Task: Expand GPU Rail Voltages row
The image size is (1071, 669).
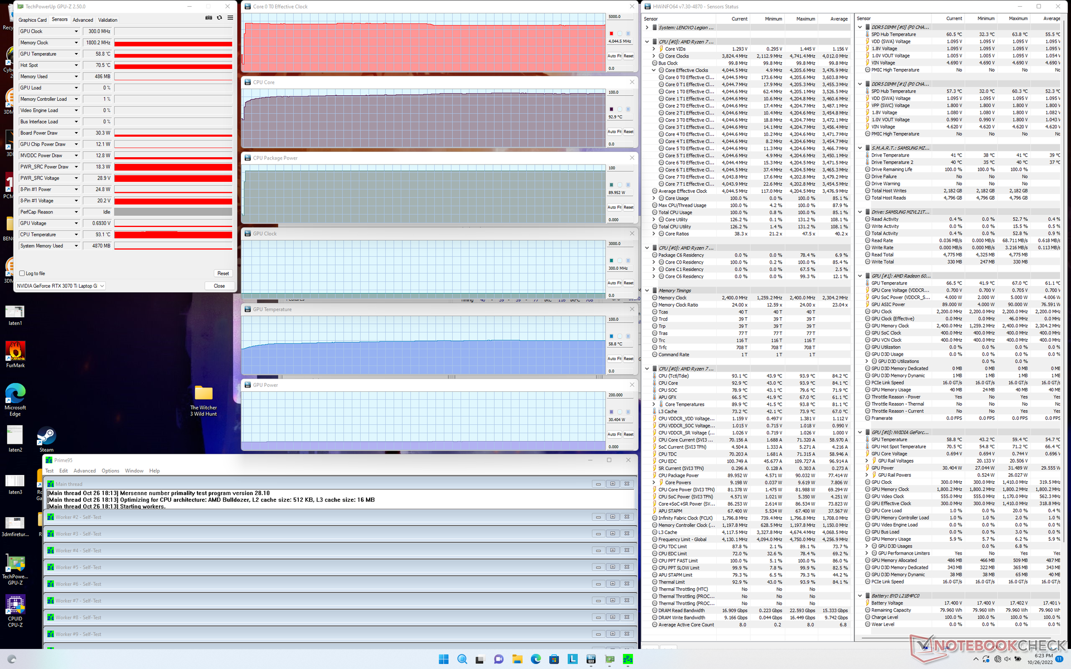Action: (867, 461)
